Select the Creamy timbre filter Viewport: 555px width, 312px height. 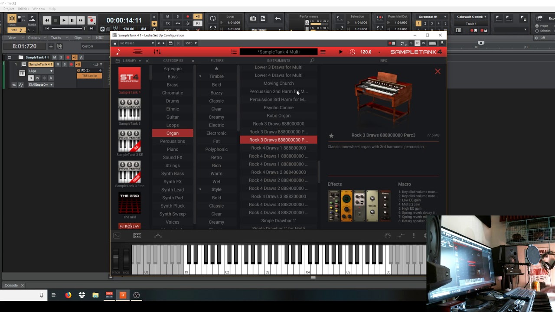(x=216, y=117)
